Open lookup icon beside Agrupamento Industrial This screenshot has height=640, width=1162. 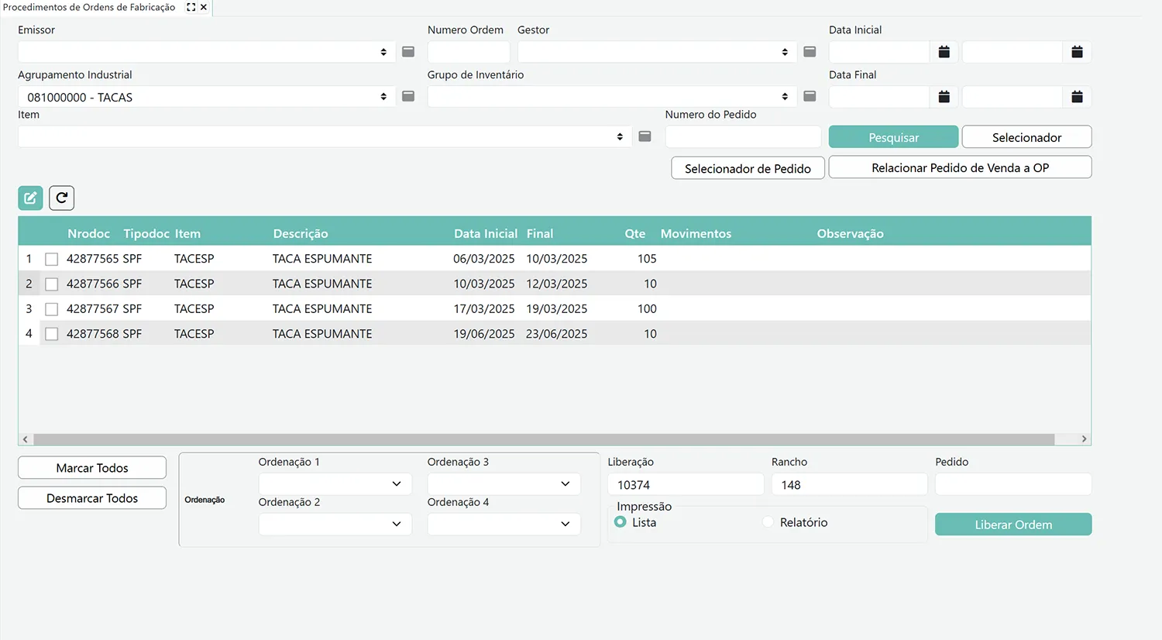(x=408, y=96)
